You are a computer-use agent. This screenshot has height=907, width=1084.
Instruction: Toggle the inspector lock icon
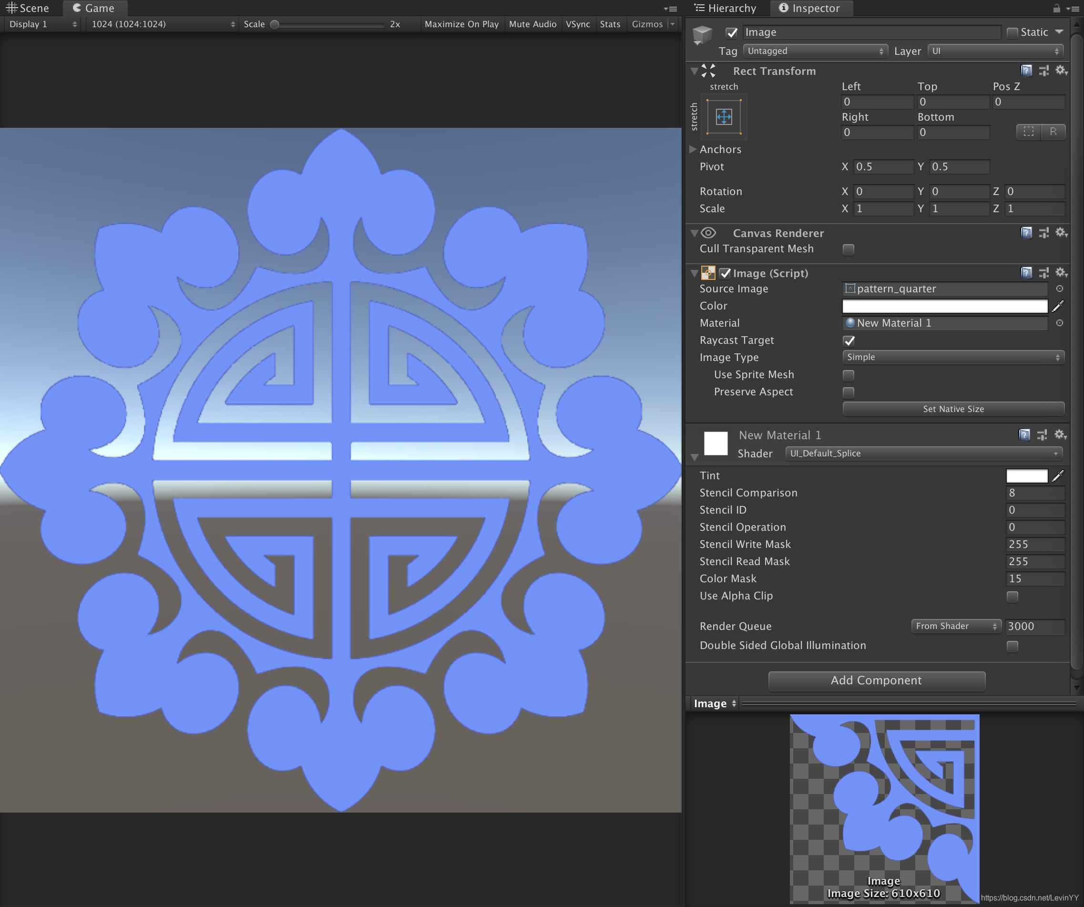(x=1056, y=8)
